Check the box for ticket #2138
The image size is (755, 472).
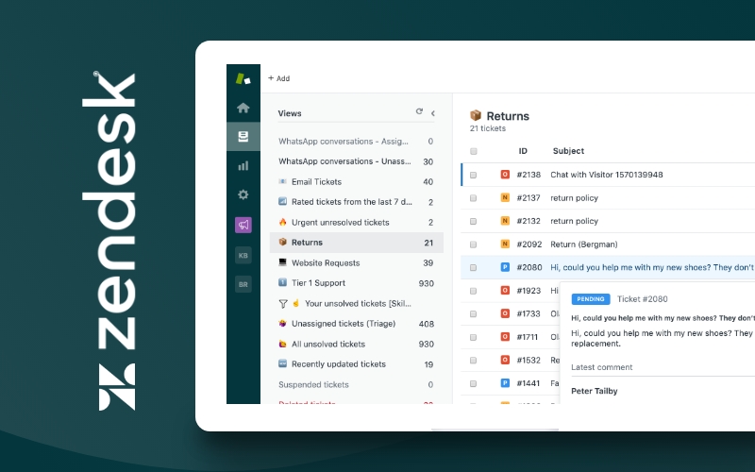click(474, 175)
